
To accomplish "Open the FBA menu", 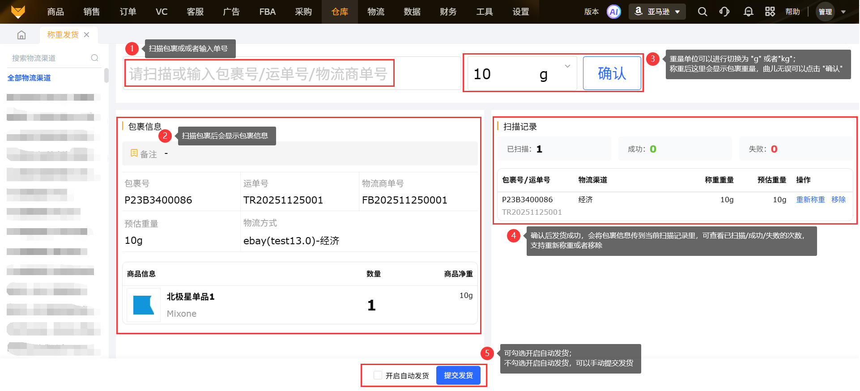I will pyautogui.click(x=268, y=12).
